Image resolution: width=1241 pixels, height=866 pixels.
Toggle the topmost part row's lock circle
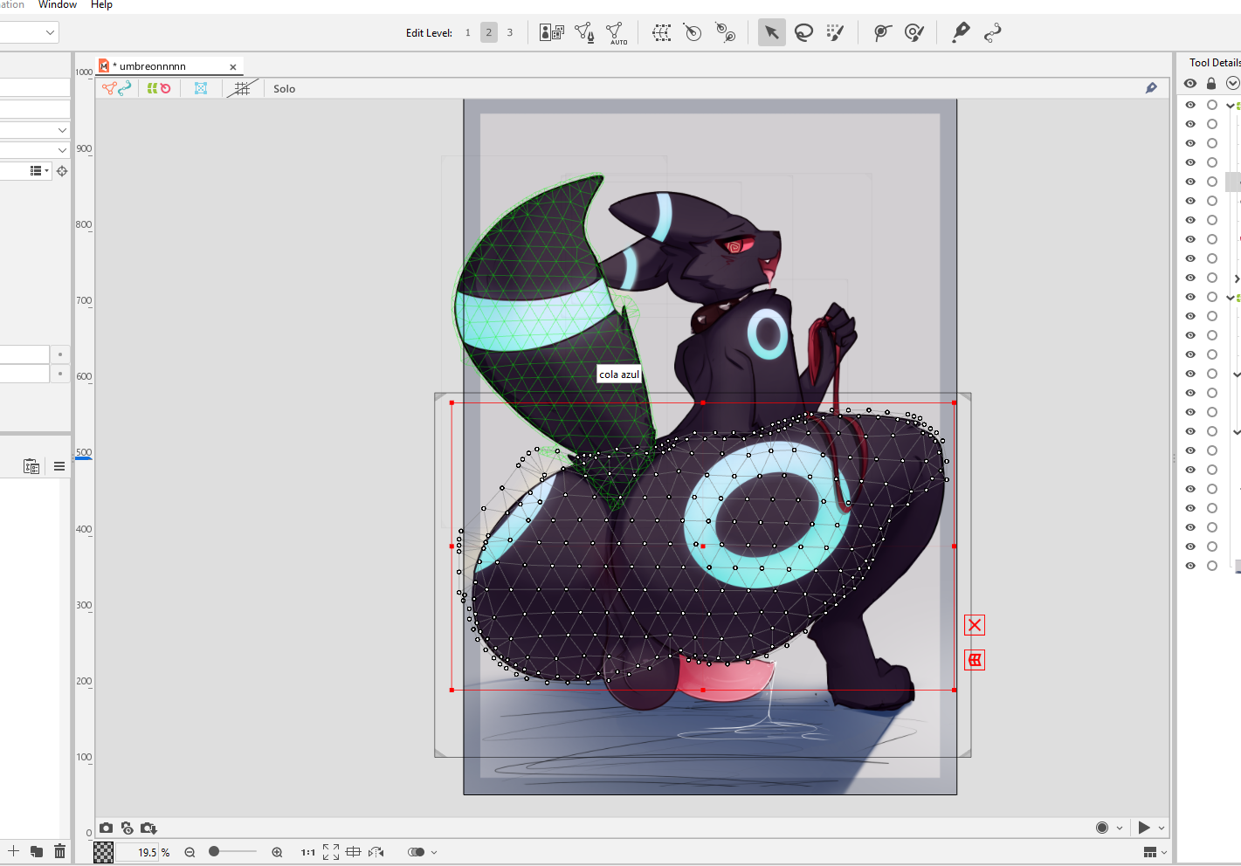[1212, 105]
